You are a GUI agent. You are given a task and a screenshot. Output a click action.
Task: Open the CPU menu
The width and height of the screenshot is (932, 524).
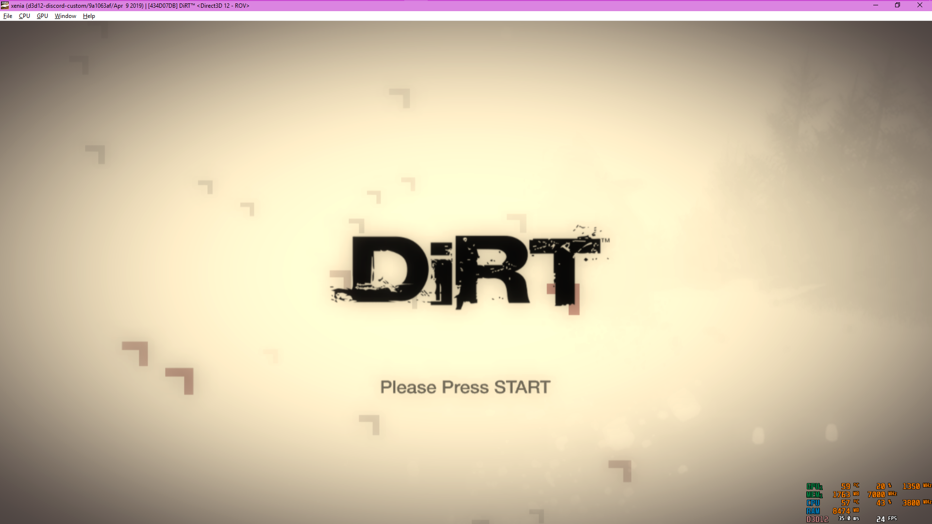24,16
